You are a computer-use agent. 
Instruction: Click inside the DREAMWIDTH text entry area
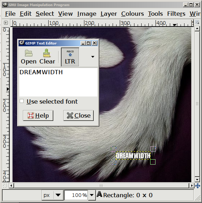click(58, 82)
